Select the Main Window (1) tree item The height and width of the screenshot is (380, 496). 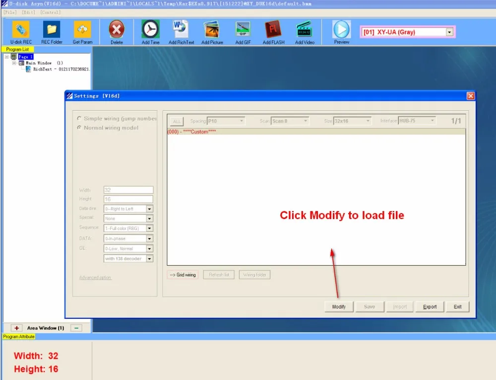pyautogui.click(x=44, y=63)
